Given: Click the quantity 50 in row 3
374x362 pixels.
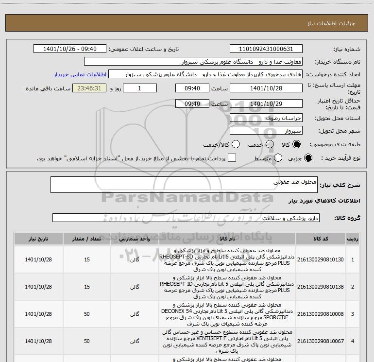Looking at the screenshot, I should (87, 314).
